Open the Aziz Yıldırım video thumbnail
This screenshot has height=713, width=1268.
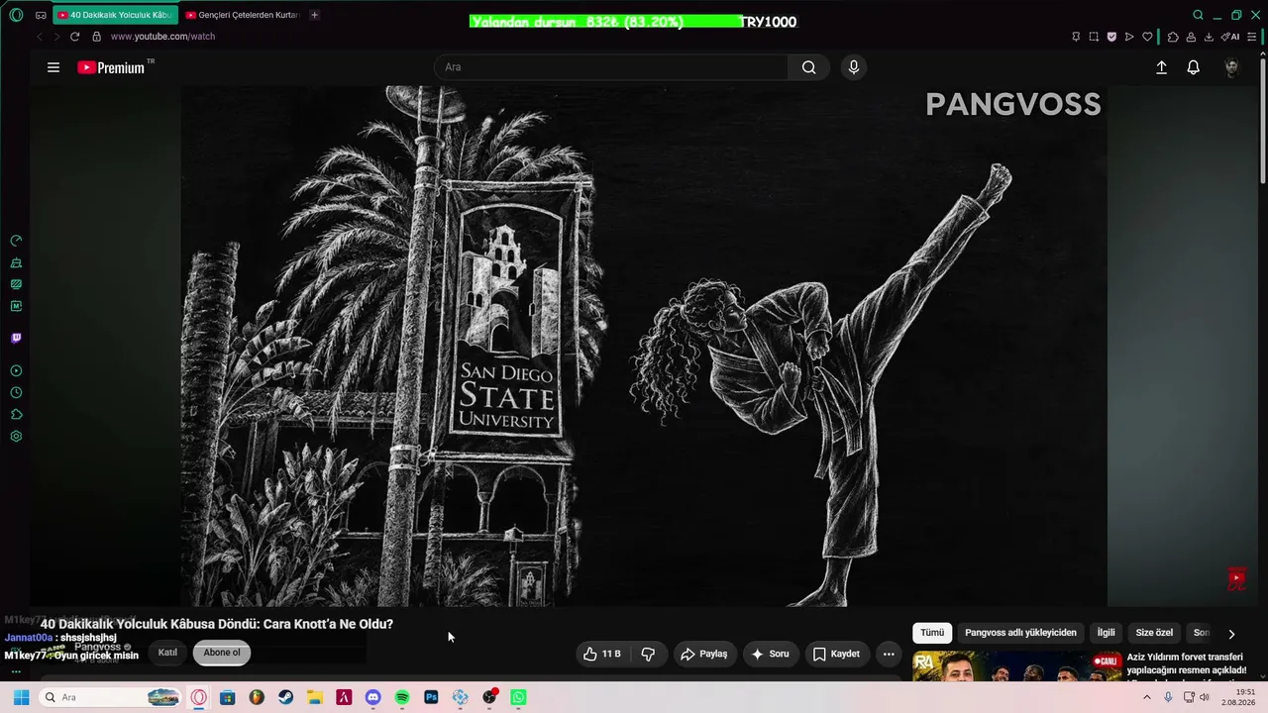(1017, 666)
